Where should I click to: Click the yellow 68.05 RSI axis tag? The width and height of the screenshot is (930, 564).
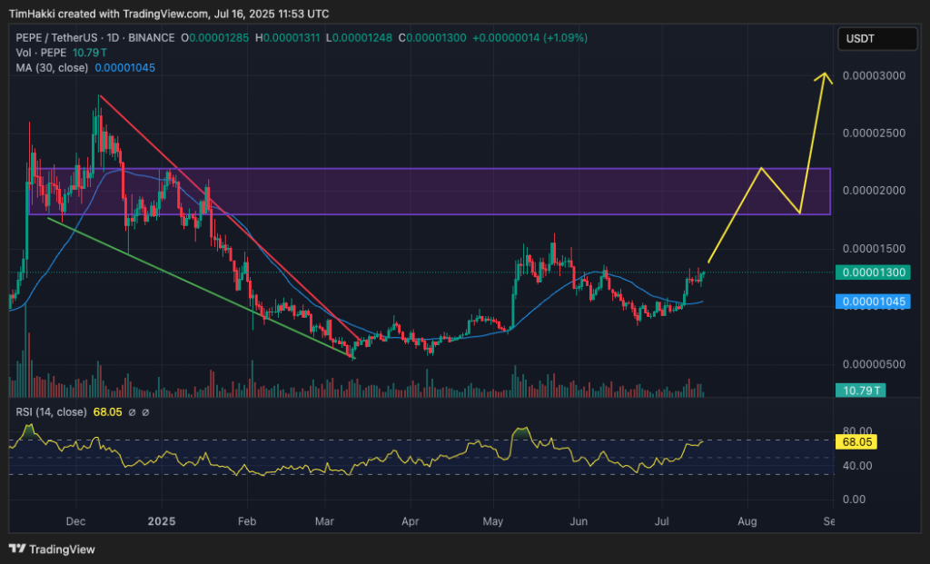(856, 441)
